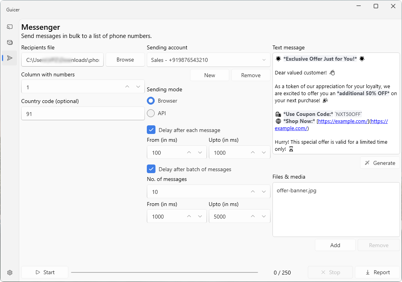
Task: Start sending the bulk messages
Action: coord(45,272)
